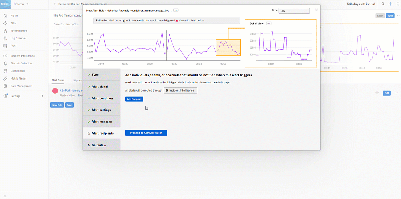
Task: Click the orange highlighted range in chart
Action: coord(228,48)
